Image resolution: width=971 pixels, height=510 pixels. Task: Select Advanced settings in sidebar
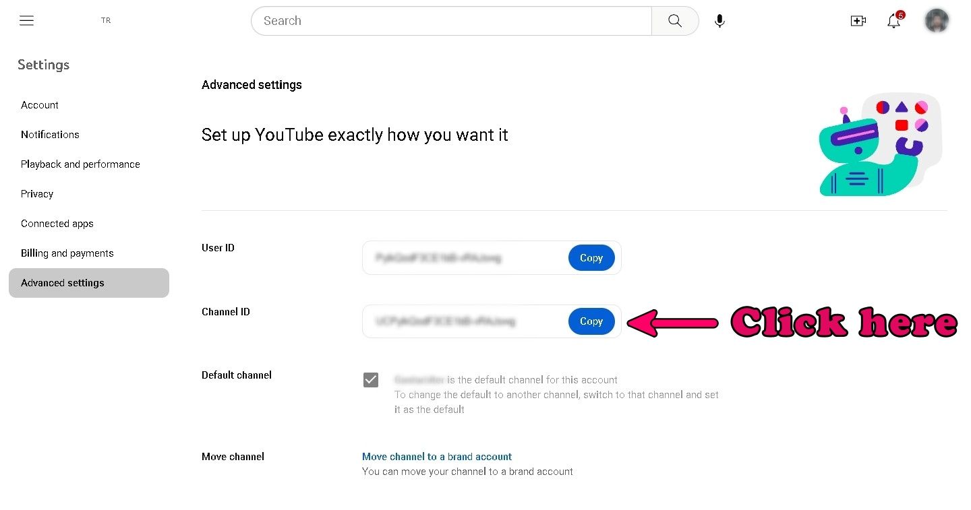(89, 283)
